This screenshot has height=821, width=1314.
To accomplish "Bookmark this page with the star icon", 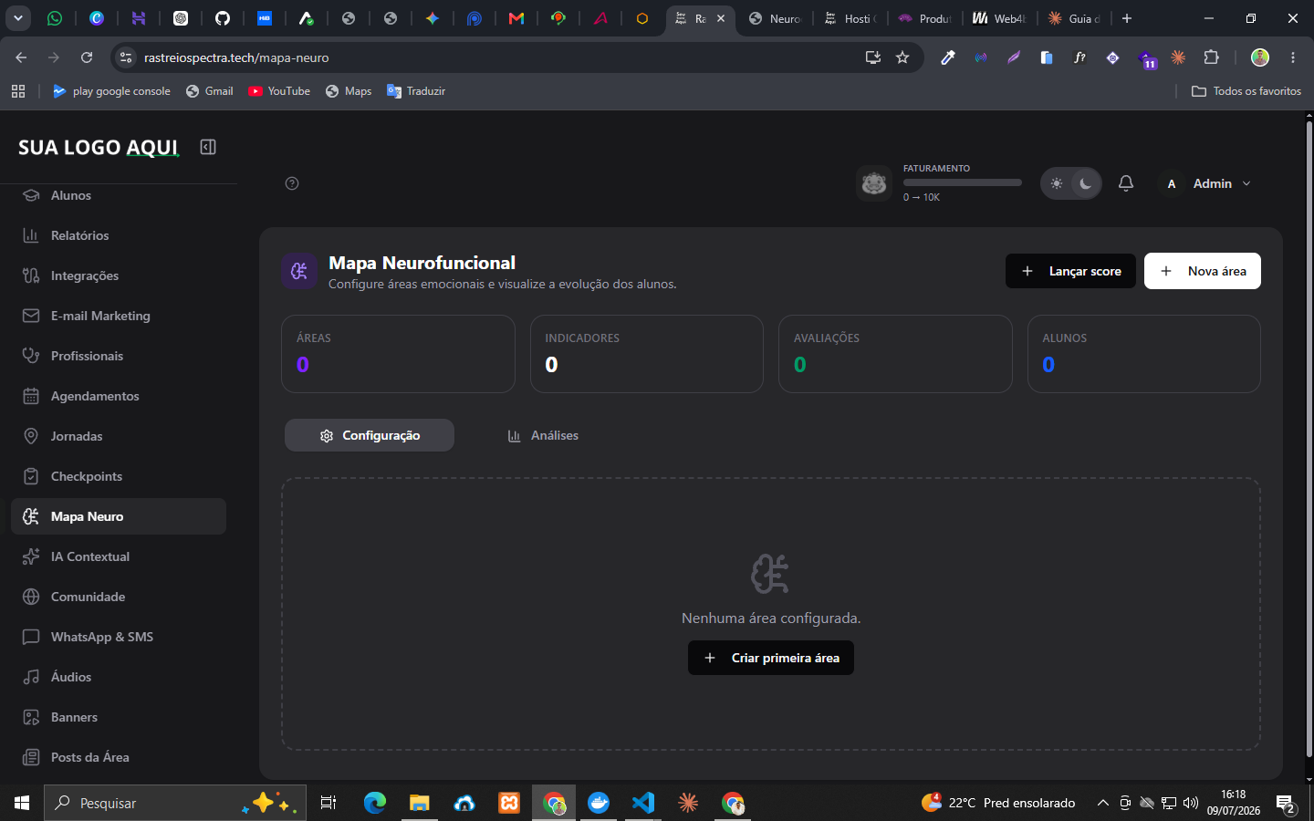I will pyautogui.click(x=902, y=57).
